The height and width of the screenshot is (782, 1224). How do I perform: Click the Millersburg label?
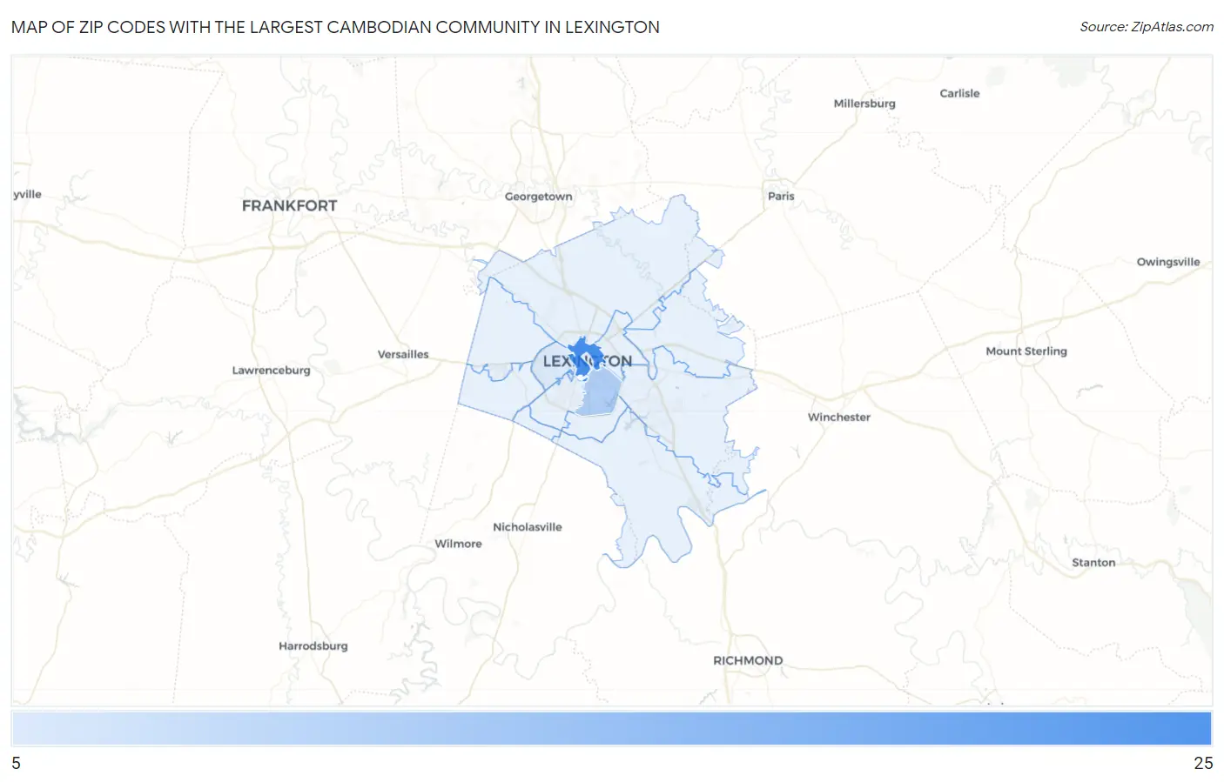[x=864, y=104]
